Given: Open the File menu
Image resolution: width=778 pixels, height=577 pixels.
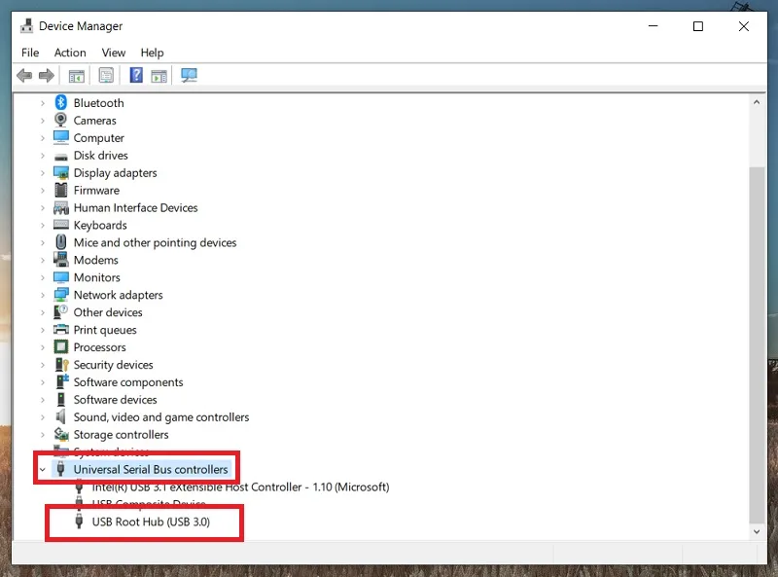Looking at the screenshot, I should 30,53.
